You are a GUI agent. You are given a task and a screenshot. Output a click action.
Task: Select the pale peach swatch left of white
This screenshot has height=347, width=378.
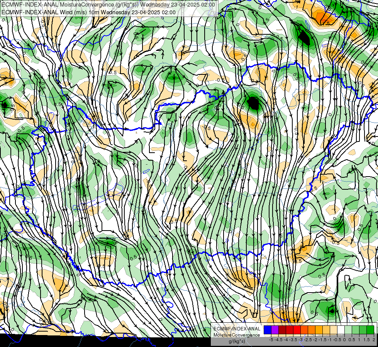pyautogui.click(x=334, y=330)
